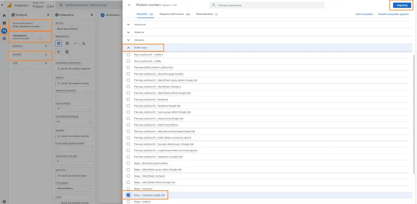This screenshot has width=417, height=204.
Task: Check 'Nowy użytkownik – medium' dimension
Action: point(128,55)
